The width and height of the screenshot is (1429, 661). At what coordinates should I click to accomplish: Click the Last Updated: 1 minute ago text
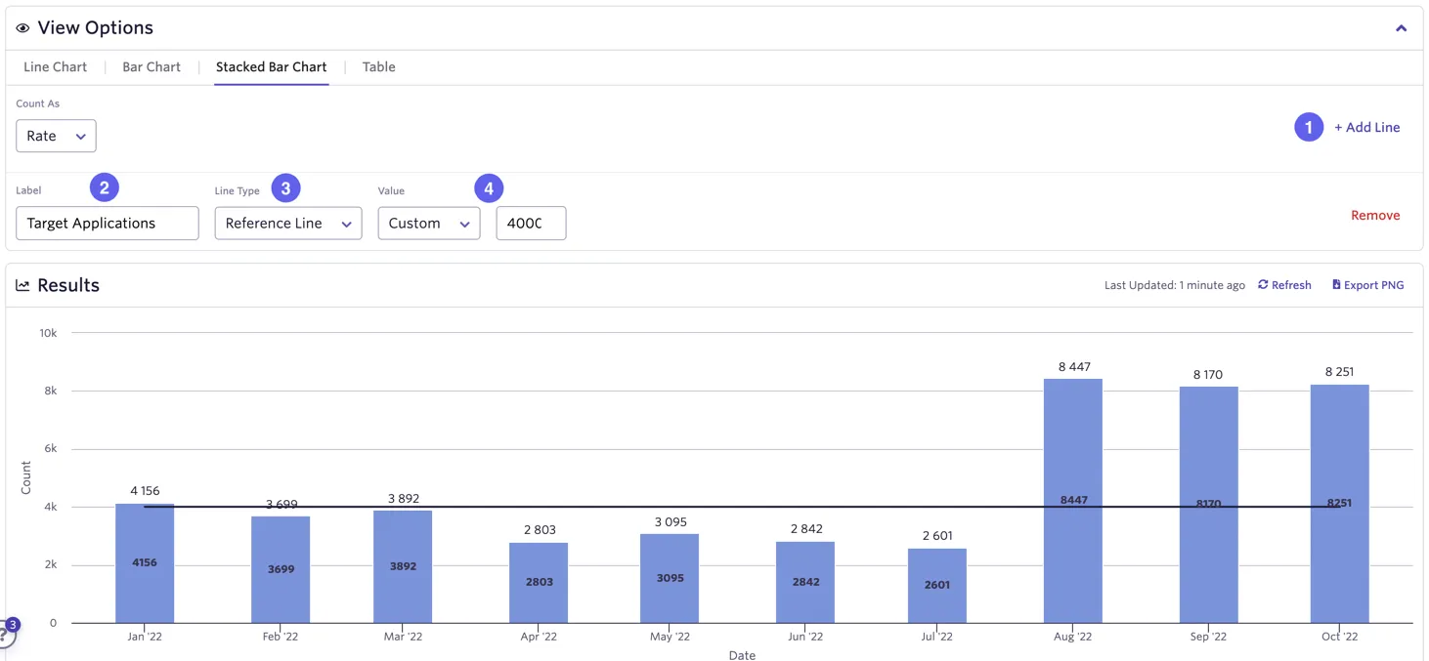click(1175, 285)
